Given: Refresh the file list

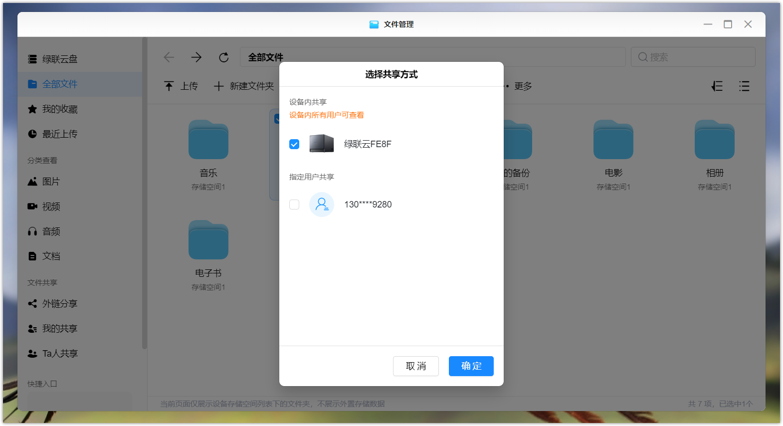Looking at the screenshot, I should click(224, 57).
